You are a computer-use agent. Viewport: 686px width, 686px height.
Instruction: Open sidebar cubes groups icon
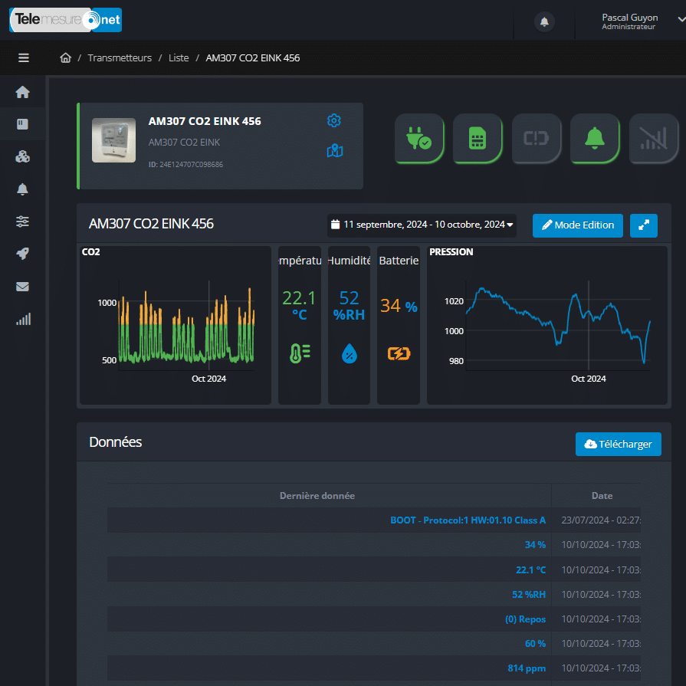pos(23,156)
